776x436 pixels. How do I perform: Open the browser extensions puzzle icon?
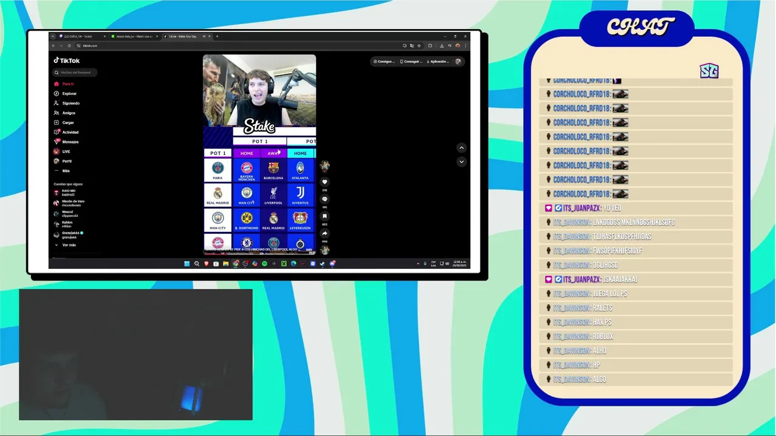point(430,45)
